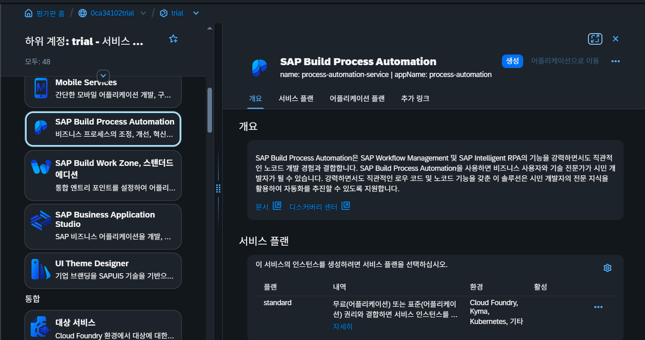Open the header more options ellipsis menu

coord(615,61)
